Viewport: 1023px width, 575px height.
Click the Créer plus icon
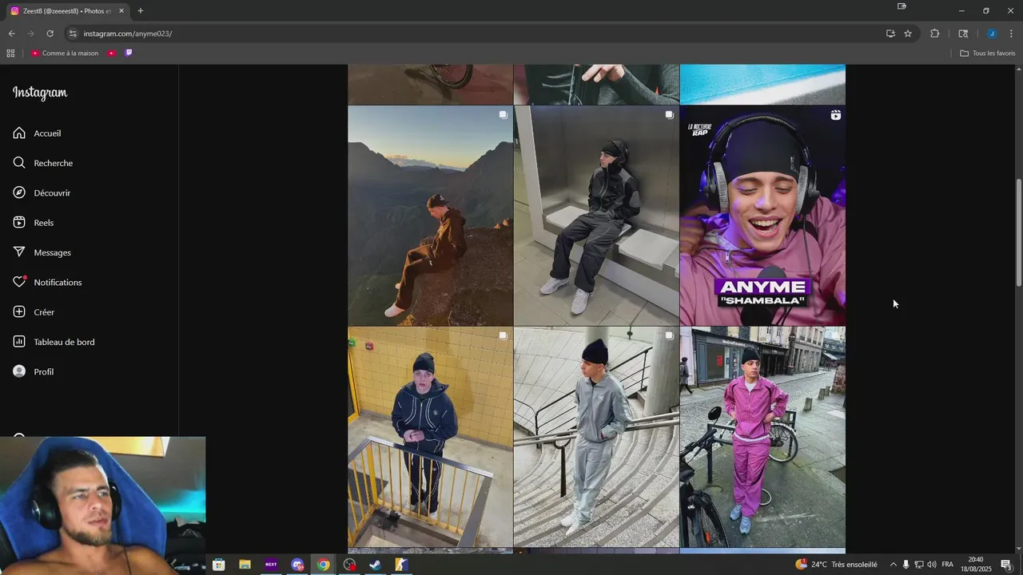tap(19, 312)
